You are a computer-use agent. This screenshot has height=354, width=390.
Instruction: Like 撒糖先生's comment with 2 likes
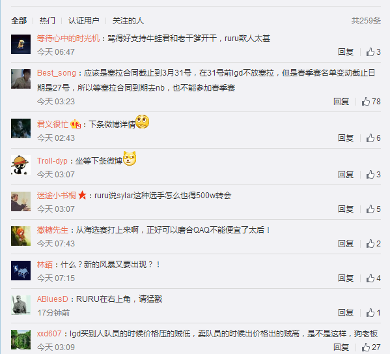click(x=373, y=243)
